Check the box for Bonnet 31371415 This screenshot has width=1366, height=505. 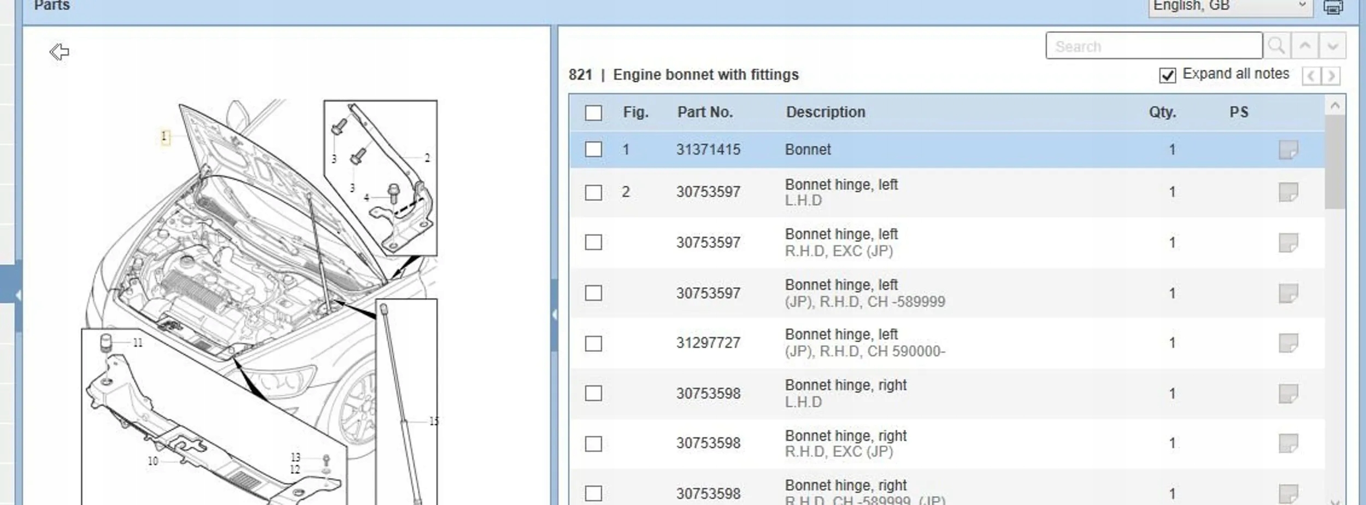(593, 150)
